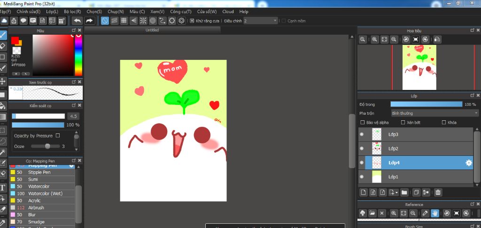Click the Navigator preview thumbnail
481x228 pixels.
point(419,67)
